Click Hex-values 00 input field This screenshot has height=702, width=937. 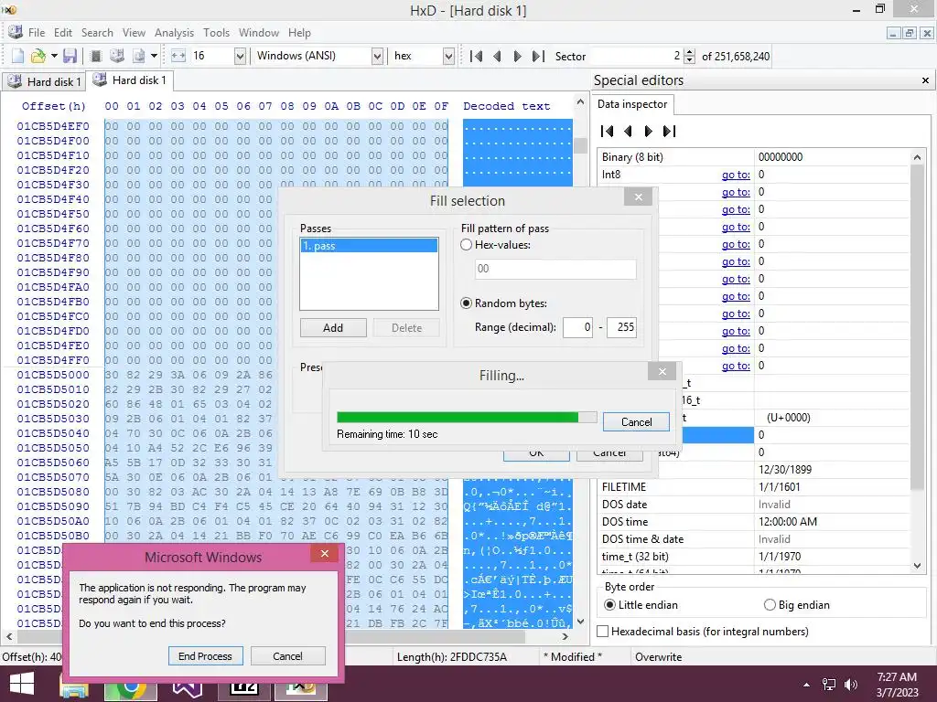tap(555, 269)
